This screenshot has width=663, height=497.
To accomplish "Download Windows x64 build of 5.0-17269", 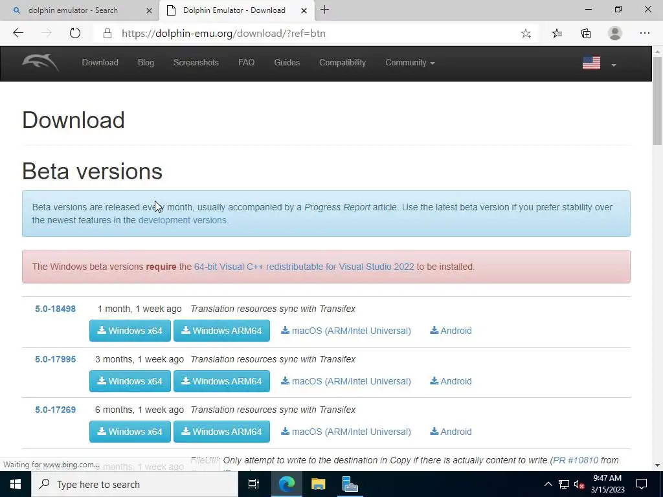I will tap(129, 432).
